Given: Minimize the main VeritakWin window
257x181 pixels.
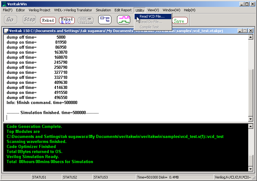Looking at the screenshot, I should [242, 4].
